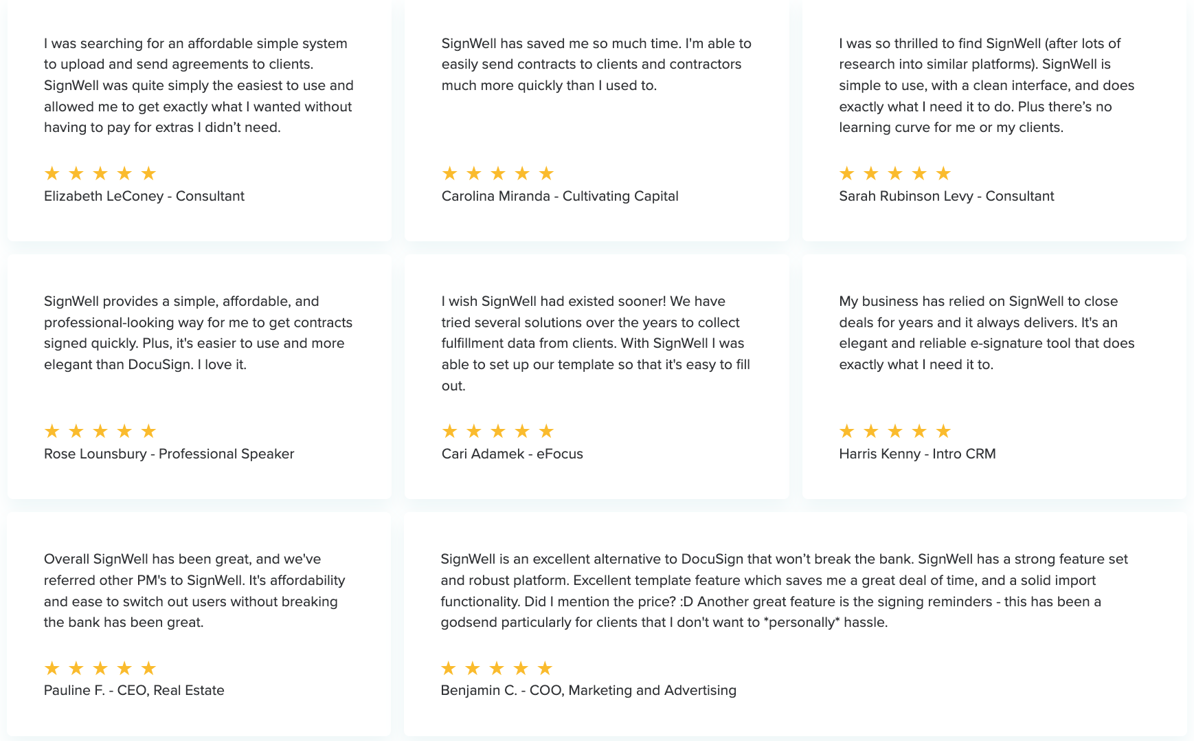Click third star in Benjamin C.'s rating

click(497, 668)
